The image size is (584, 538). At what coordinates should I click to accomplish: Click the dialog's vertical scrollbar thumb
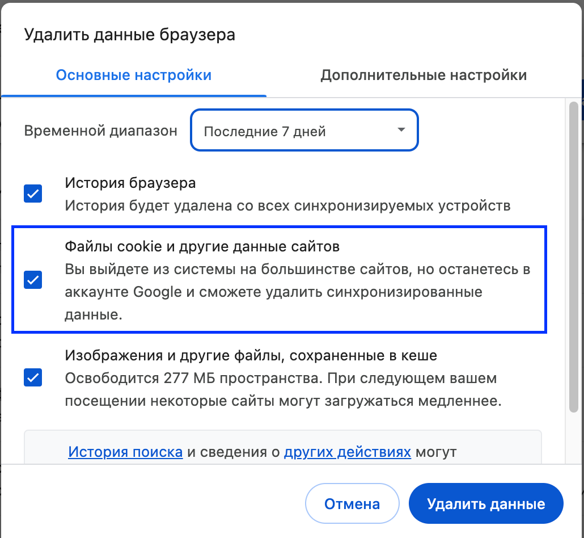(573, 255)
